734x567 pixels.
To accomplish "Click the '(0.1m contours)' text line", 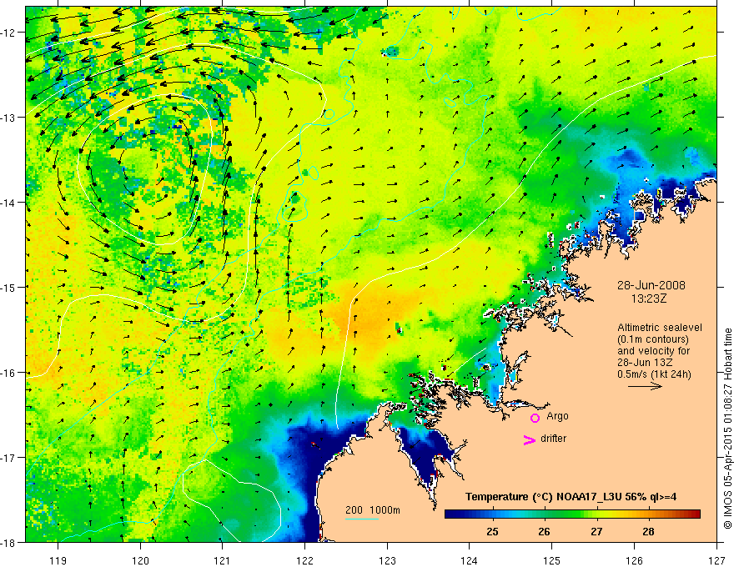I will point(653,339).
